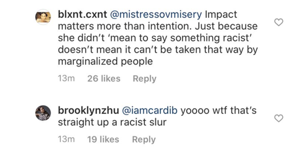Click the 'yoooo wtf that's' comment text
Viewport: 301px width, 151px height.
(x=218, y=111)
